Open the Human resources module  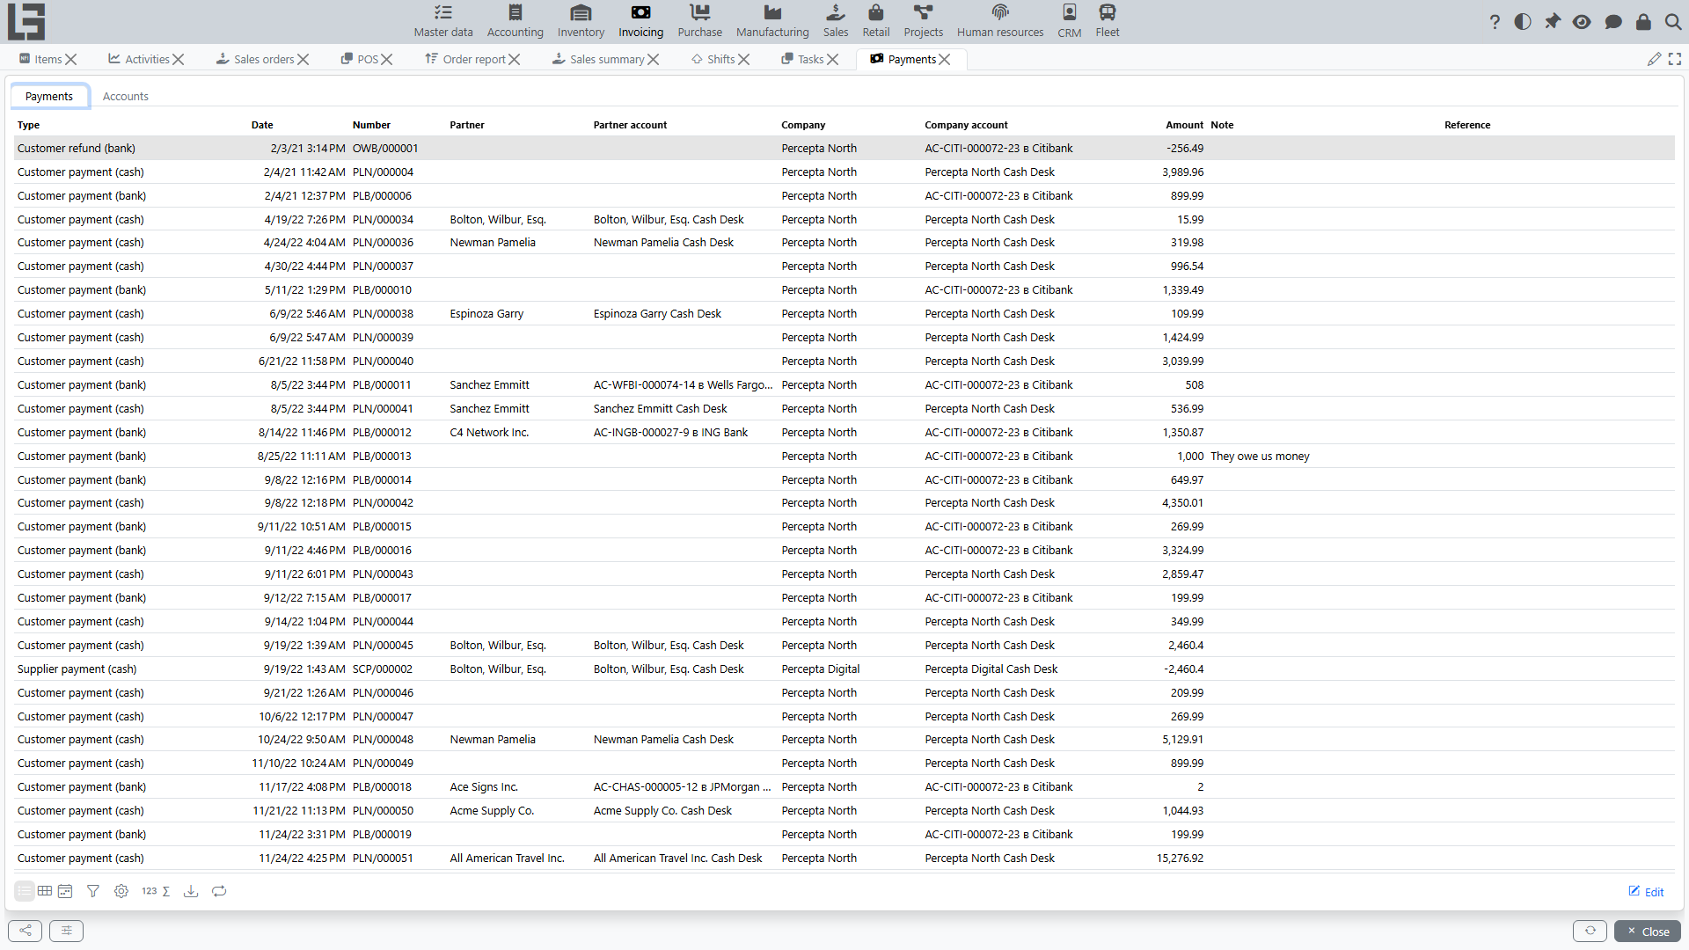click(x=1000, y=21)
